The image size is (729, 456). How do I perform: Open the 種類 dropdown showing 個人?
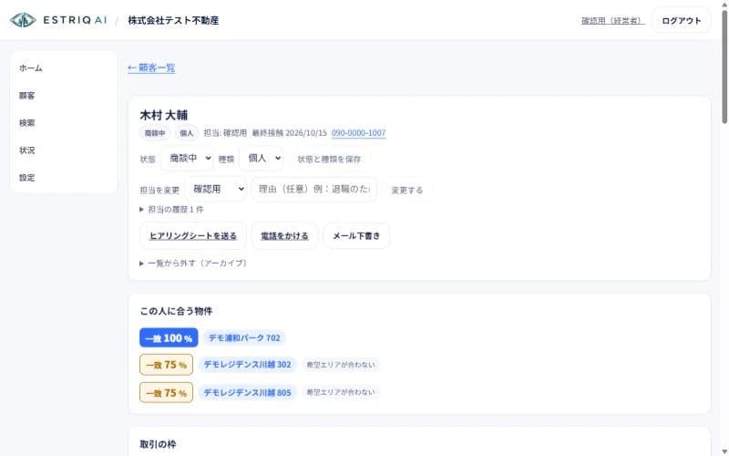pyautogui.click(x=262, y=159)
